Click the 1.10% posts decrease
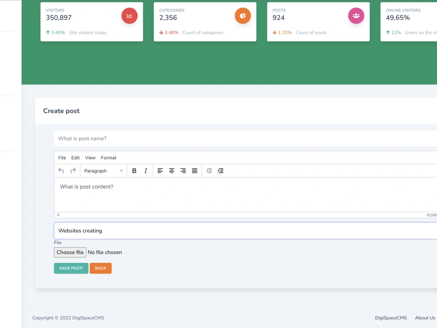 pos(282,32)
